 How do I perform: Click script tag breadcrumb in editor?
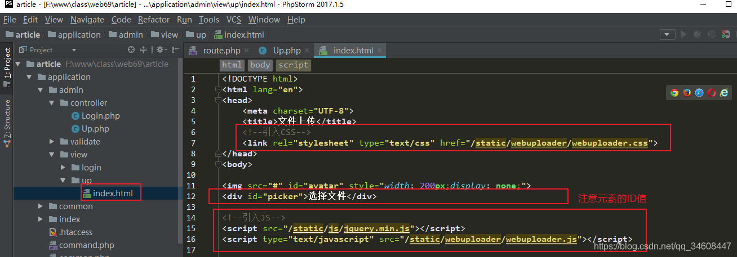coord(293,65)
